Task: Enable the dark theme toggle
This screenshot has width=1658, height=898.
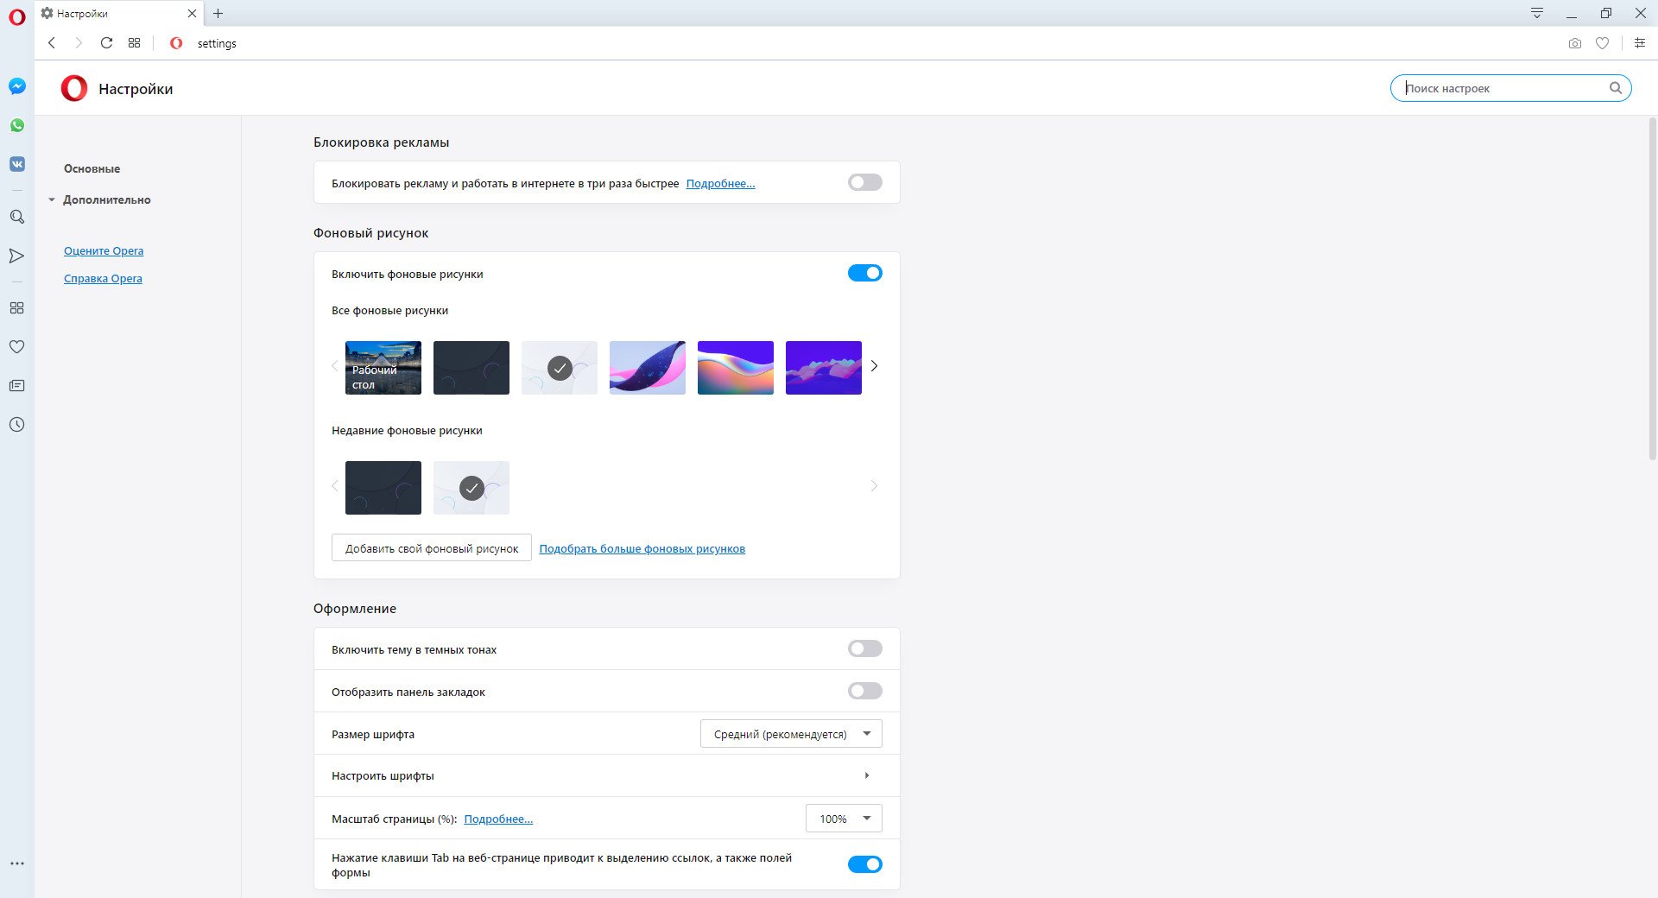Action: (x=864, y=648)
